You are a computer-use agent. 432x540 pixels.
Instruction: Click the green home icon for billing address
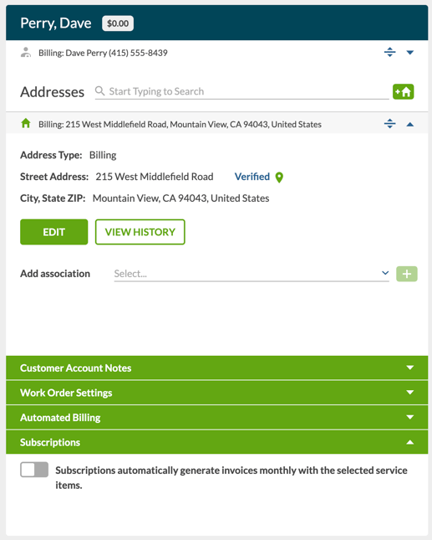click(x=26, y=123)
